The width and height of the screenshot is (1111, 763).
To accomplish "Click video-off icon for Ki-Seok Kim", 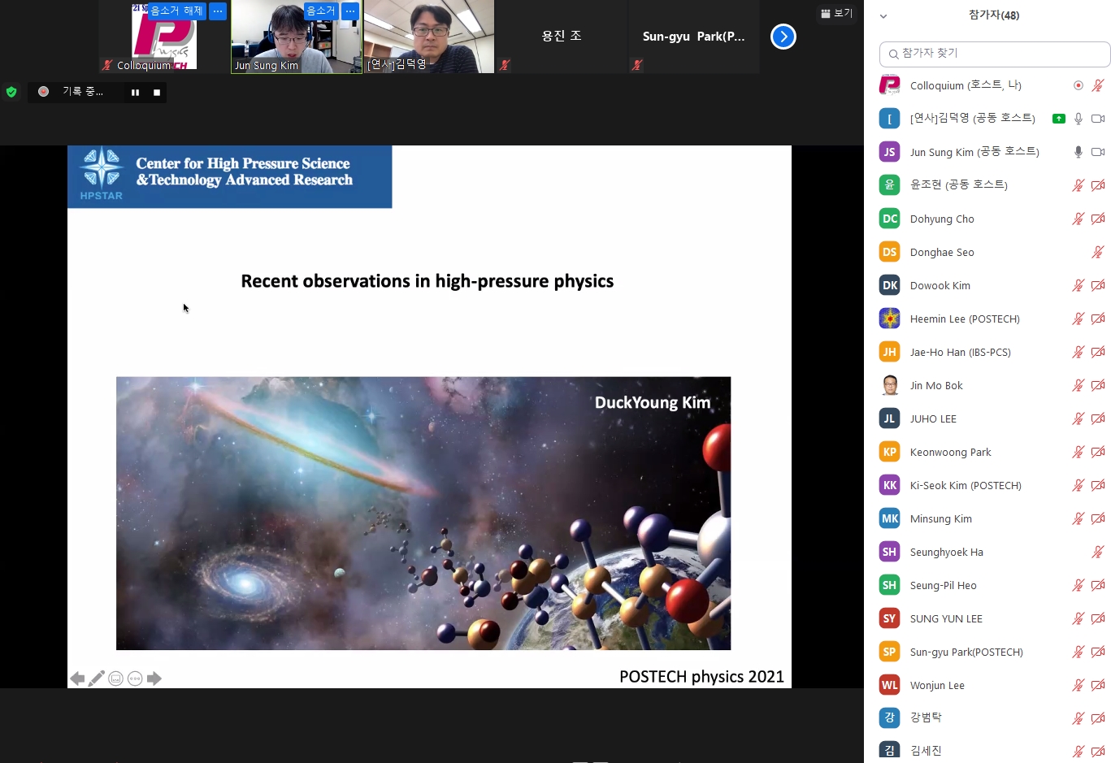I will click(x=1098, y=485).
